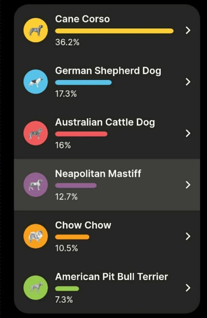The height and width of the screenshot is (318, 207).
Task: Expand the Neapolitan Mastiff row chevron
Action: (x=188, y=185)
